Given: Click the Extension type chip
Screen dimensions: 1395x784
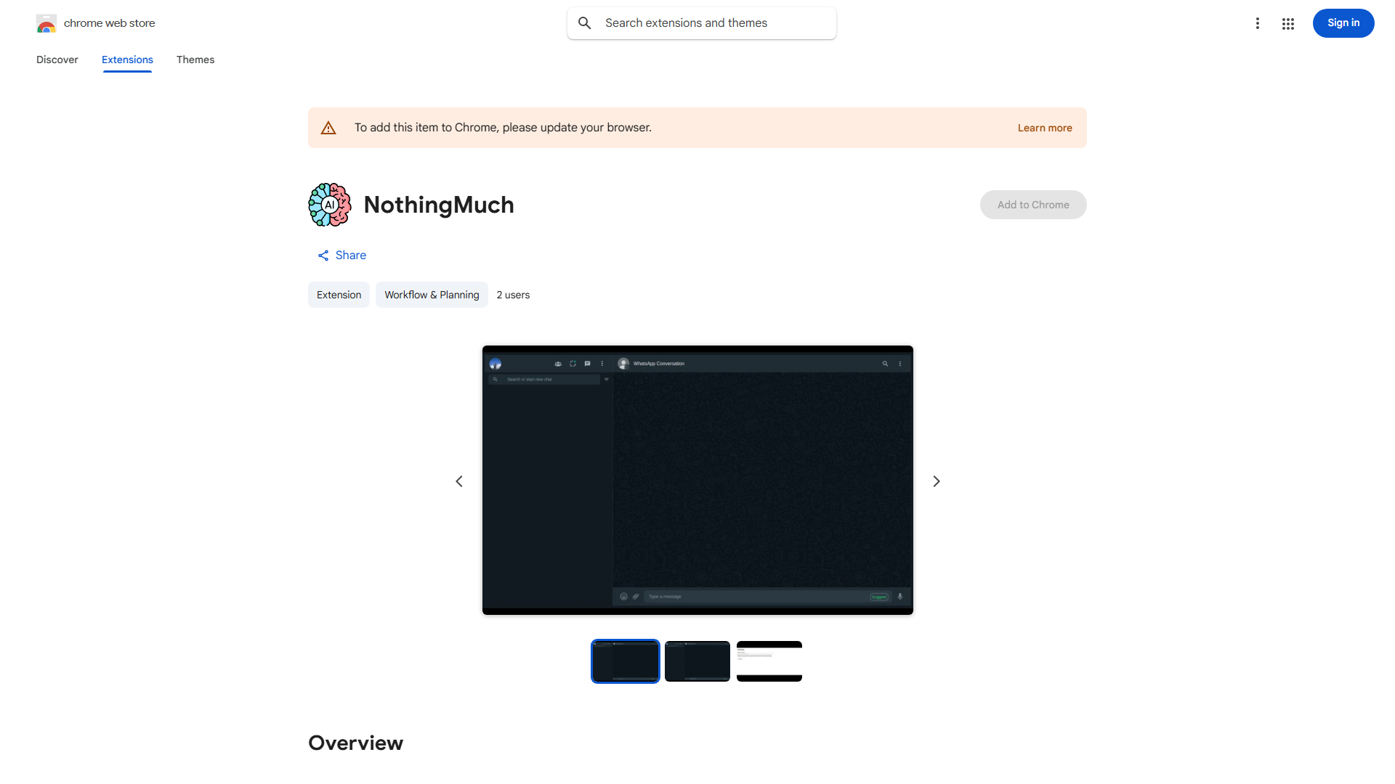Looking at the screenshot, I should tap(339, 295).
